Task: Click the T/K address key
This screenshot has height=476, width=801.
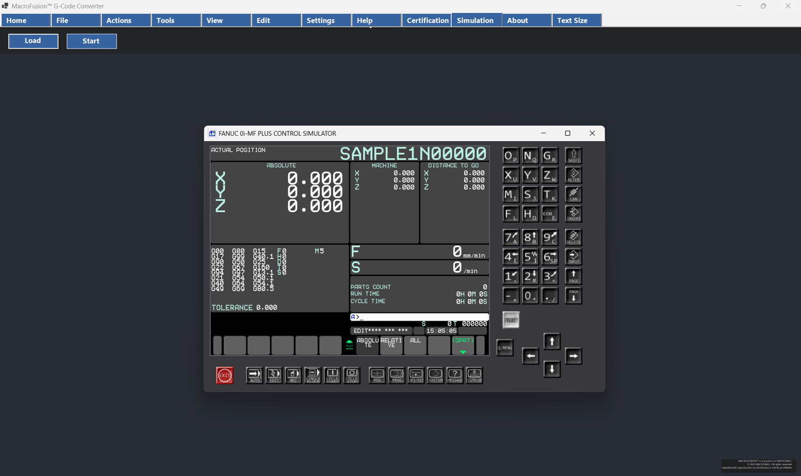Action: [549, 194]
